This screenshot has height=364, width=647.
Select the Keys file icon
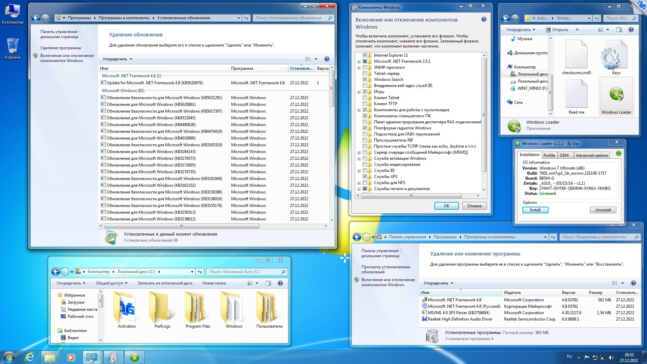coord(616,57)
